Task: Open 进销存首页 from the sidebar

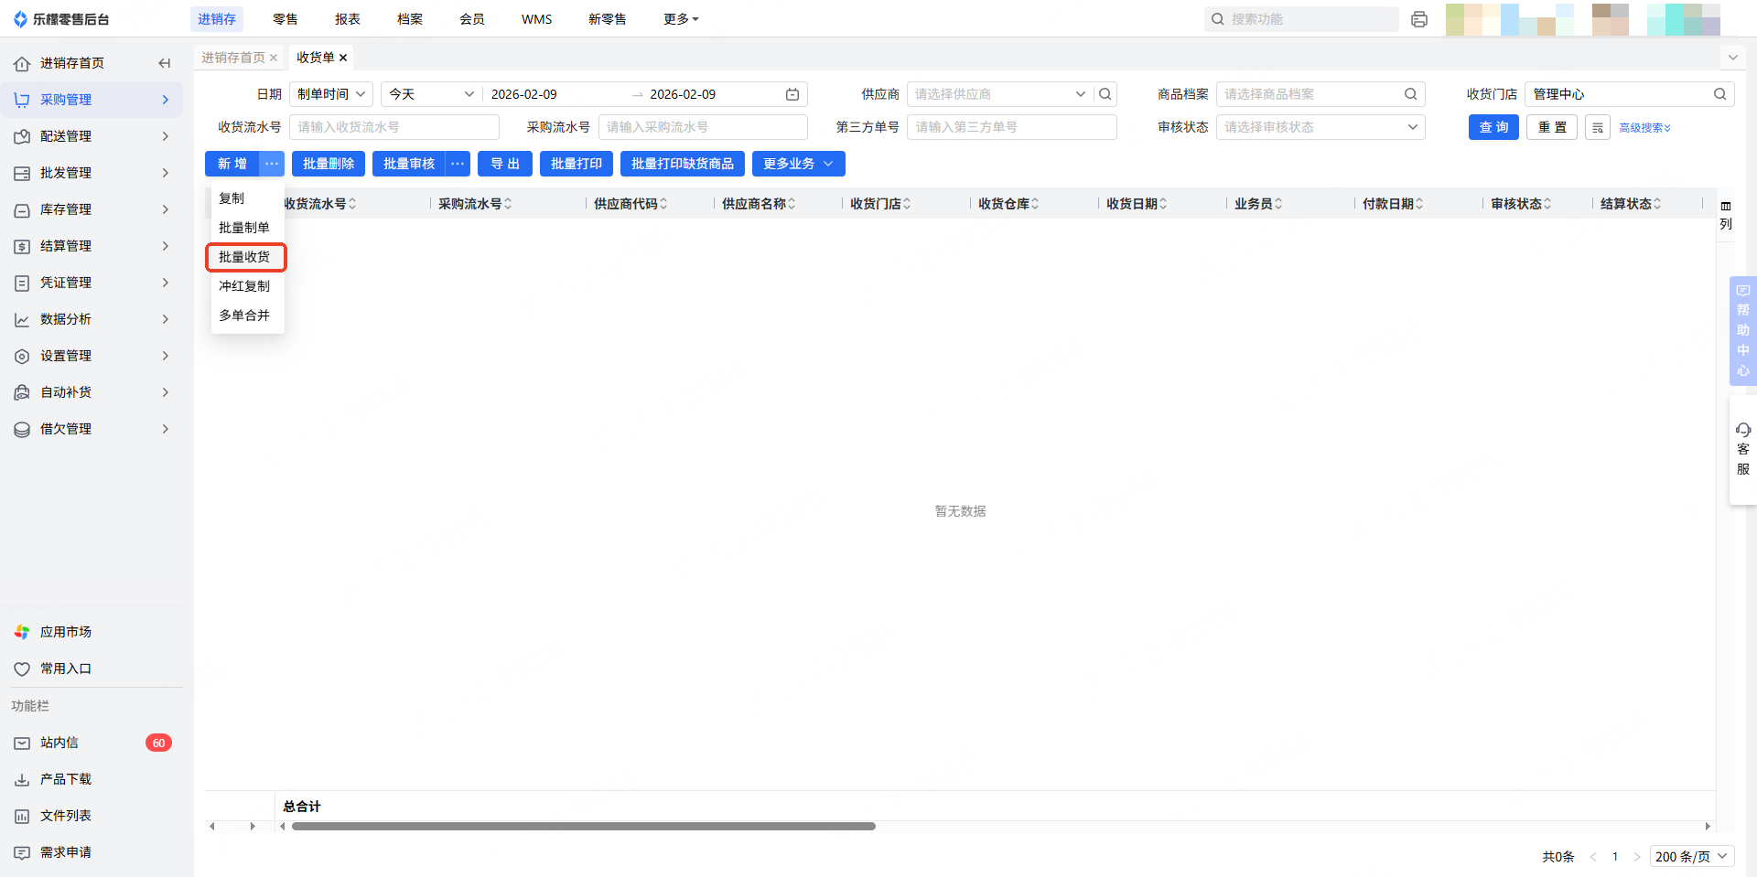Action: click(x=71, y=63)
